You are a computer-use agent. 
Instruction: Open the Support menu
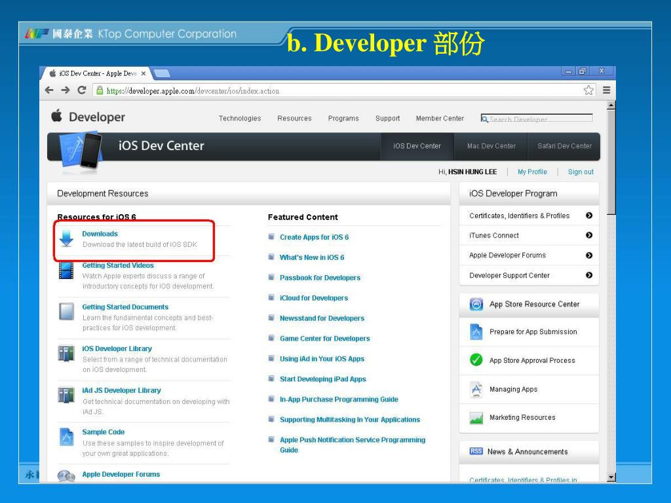(388, 119)
